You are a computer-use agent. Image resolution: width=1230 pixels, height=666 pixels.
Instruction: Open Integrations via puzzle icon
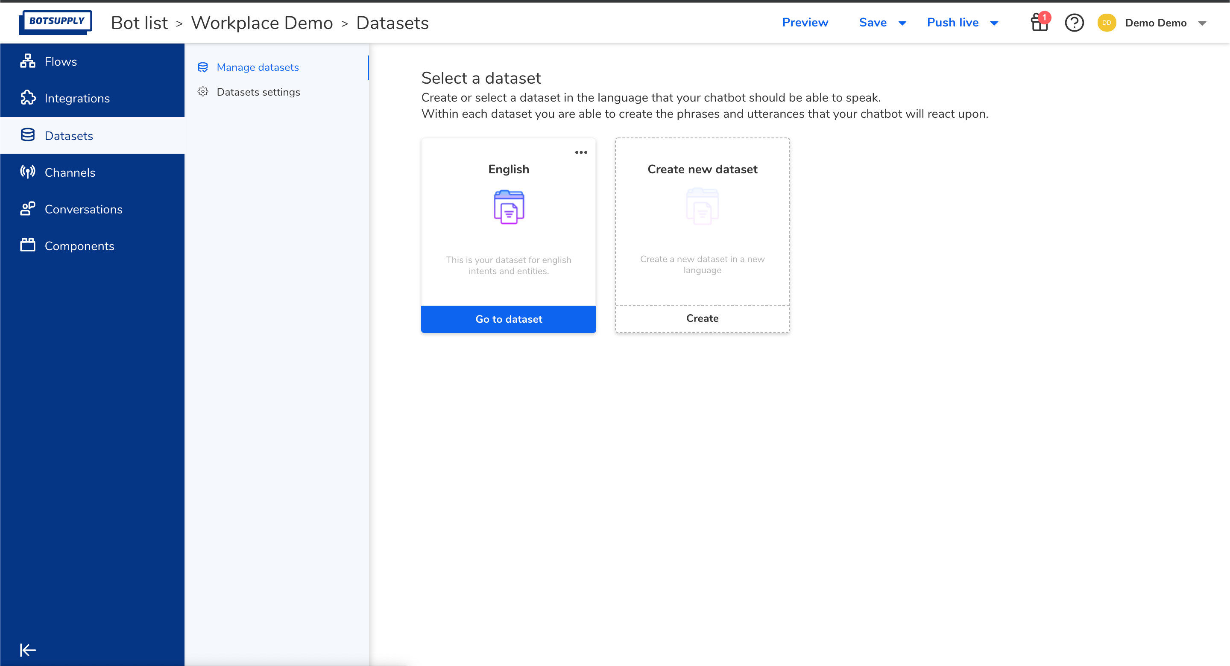click(28, 98)
